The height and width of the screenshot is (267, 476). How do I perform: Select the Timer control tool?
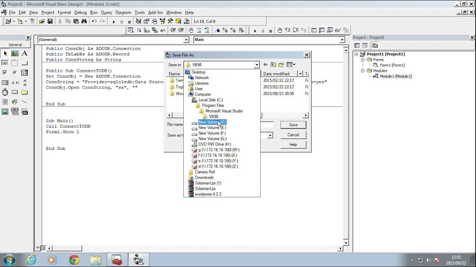click(x=5, y=92)
